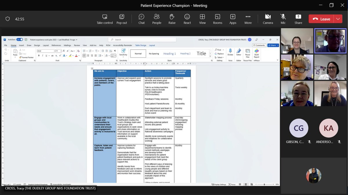Click the Dictate microphone in Word
This screenshot has height=195, width=348.
coord(230,52)
